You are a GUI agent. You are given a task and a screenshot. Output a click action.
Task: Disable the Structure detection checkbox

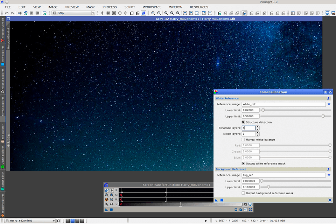pyautogui.click(x=244, y=122)
